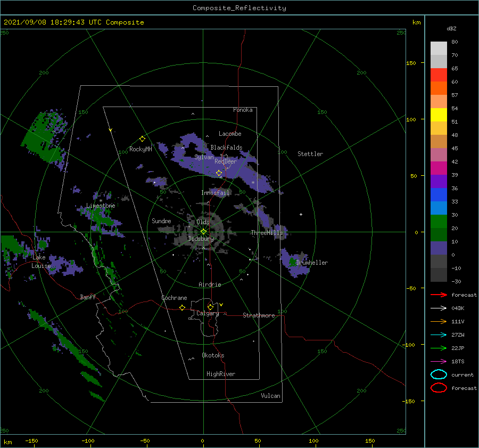Click the Airdrie town label
The width and height of the screenshot is (479, 448).
(x=210, y=284)
